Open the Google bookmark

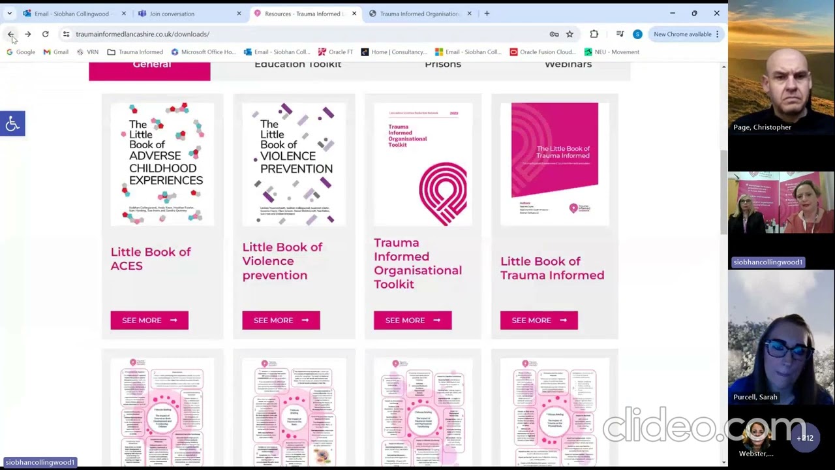(20, 52)
